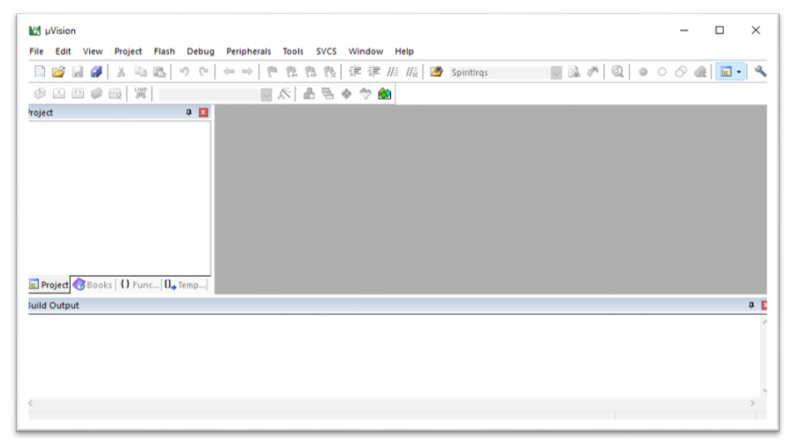
Task: Uncomment the selection icon
Action: [412, 71]
